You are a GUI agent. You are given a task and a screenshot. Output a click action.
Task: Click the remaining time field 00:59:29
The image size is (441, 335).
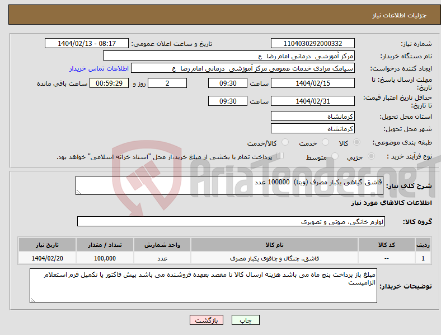tap(109, 83)
